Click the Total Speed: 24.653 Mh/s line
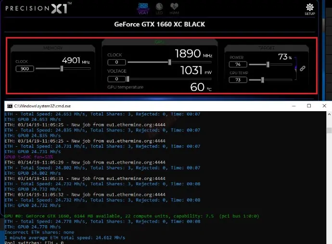Viewport: 332px width, 244px height. tap(102, 114)
